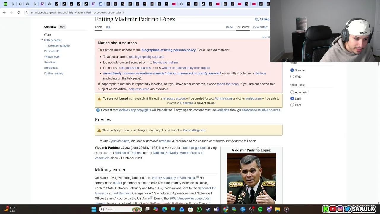
Task: Open Task View in taskbar
Action: (147, 209)
